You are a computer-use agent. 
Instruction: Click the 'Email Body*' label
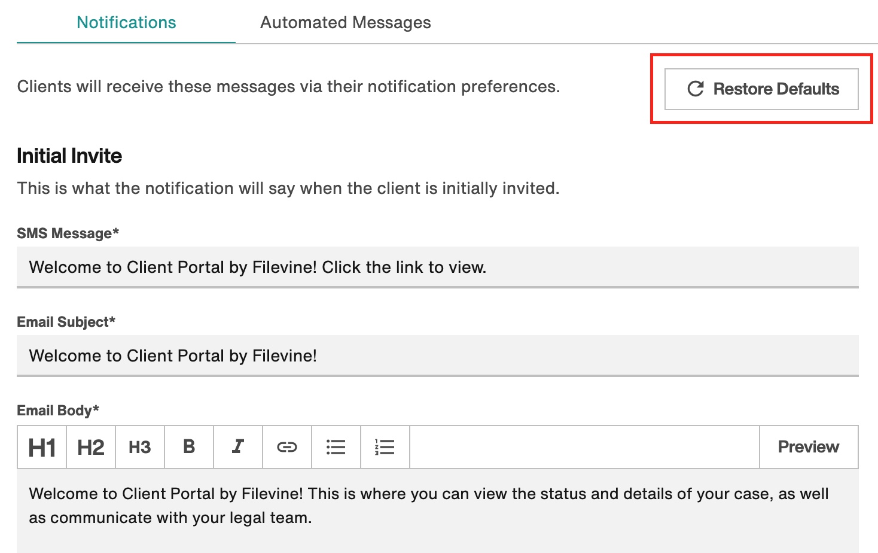[58, 411]
